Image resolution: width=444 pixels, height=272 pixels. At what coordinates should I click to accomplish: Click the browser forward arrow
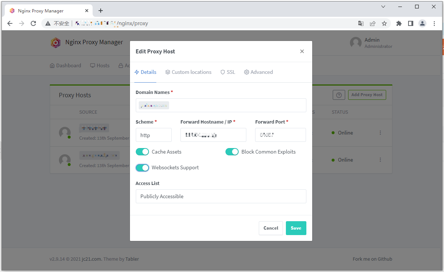[22, 23]
